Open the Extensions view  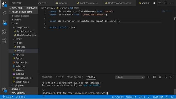point(4,41)
